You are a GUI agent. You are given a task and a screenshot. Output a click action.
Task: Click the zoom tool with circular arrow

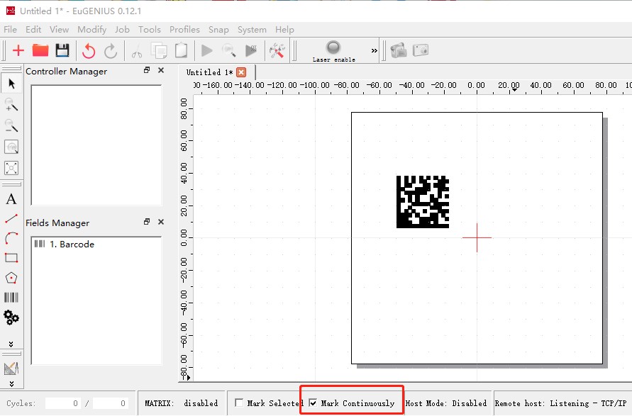tap(11, 147)
